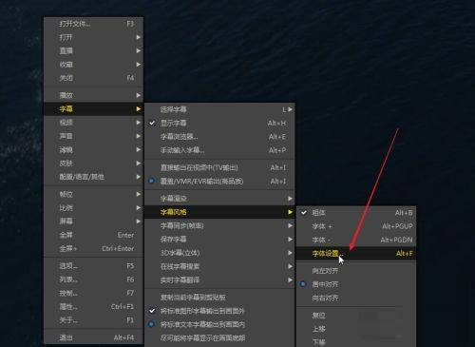
Task: Expand the 直播 submenu
Action: point(93,50)
